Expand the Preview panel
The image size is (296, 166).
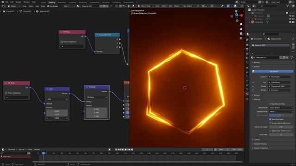click(x=257, y=63)
